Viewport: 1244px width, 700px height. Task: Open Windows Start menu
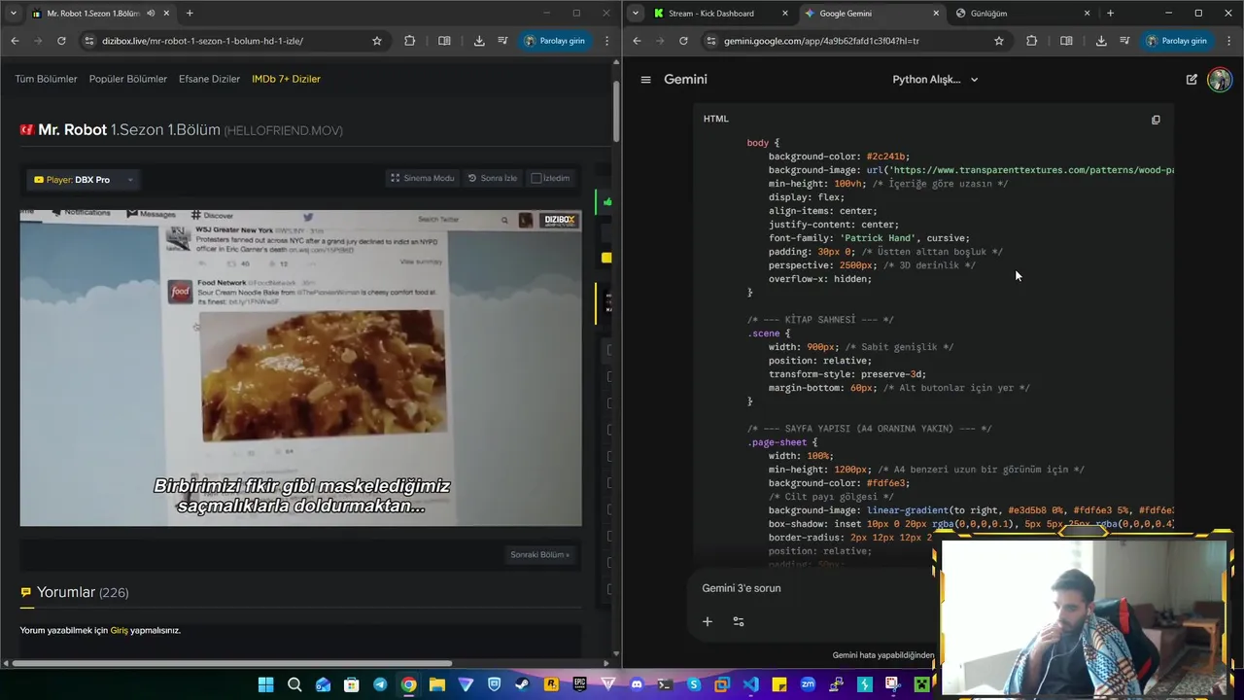(x=265, y=684)
